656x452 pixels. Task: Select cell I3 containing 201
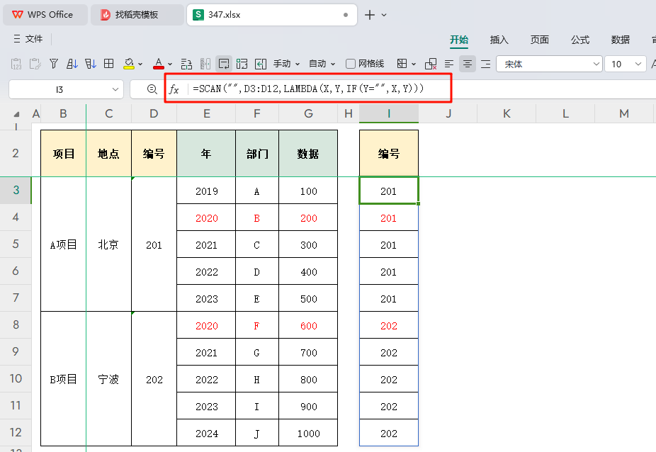(x=389, y=191)
